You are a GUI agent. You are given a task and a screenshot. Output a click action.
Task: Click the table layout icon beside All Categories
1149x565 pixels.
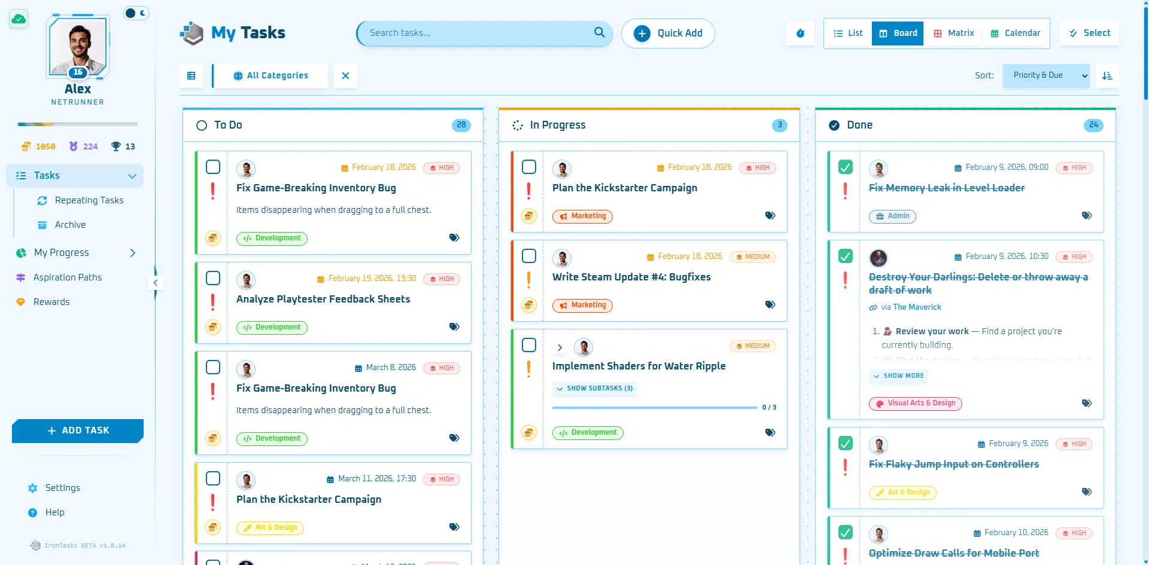click(191, 76)
